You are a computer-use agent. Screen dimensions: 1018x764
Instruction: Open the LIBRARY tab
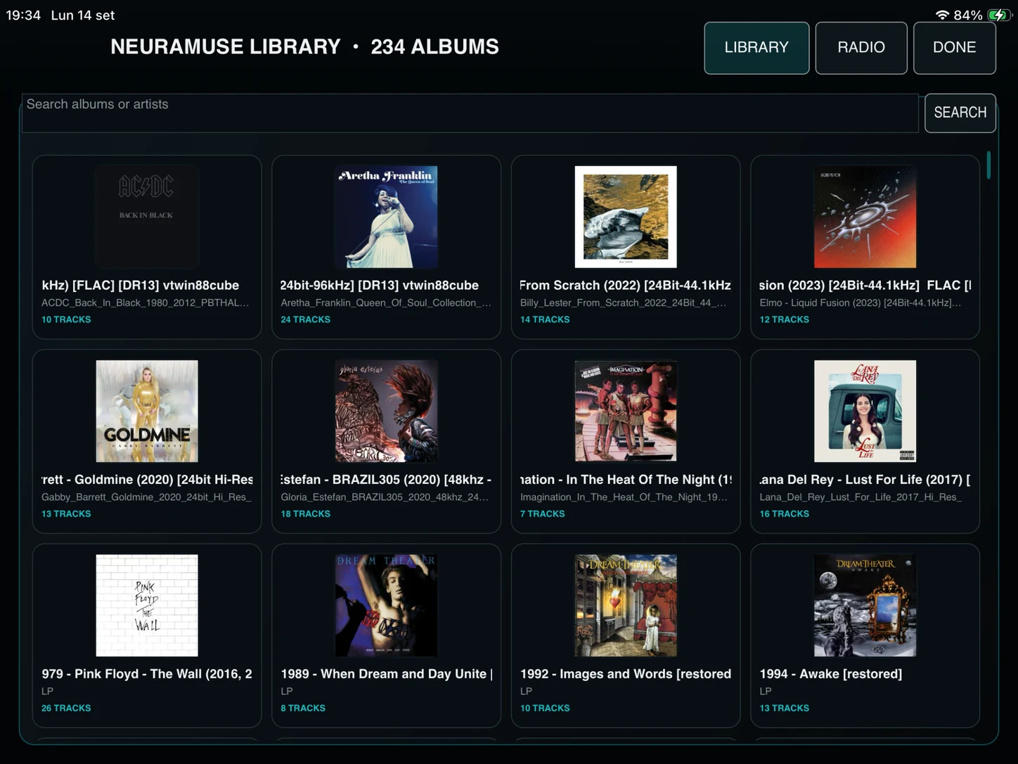tap(756, 48)
